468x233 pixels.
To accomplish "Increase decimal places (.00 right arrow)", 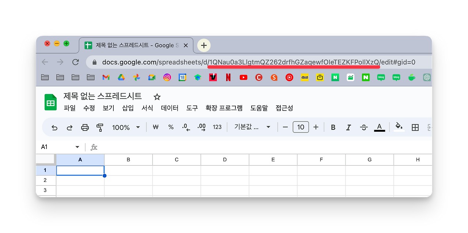I will coord(201,127).
